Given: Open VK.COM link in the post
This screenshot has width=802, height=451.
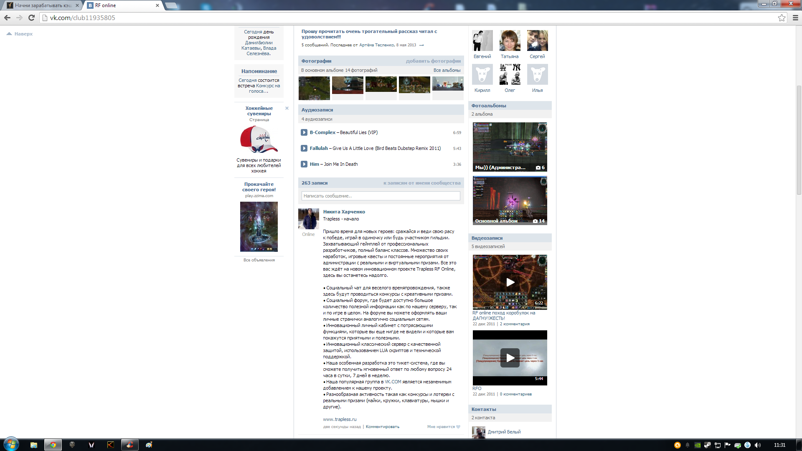Looking at the screenshot, I should tap(393, 382).
